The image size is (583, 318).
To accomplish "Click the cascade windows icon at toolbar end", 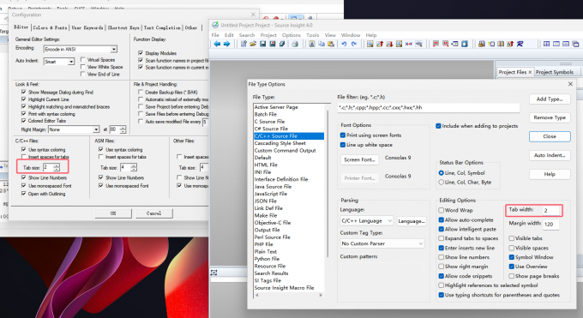I will (575, 44).
